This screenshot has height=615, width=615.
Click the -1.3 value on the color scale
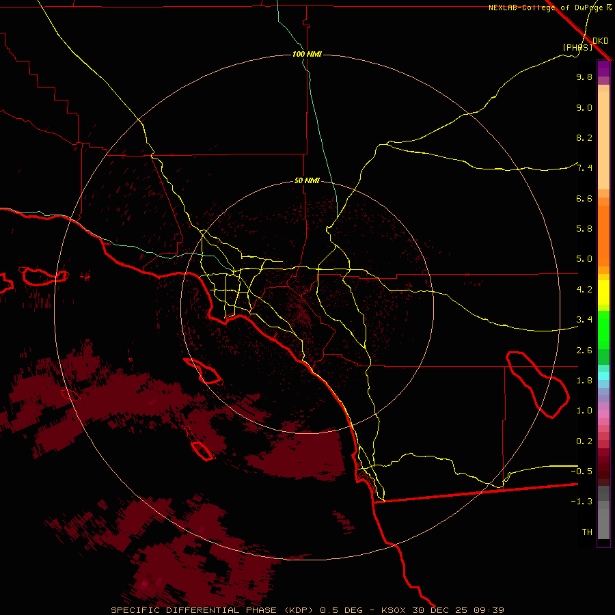click(x=582, y=502)
